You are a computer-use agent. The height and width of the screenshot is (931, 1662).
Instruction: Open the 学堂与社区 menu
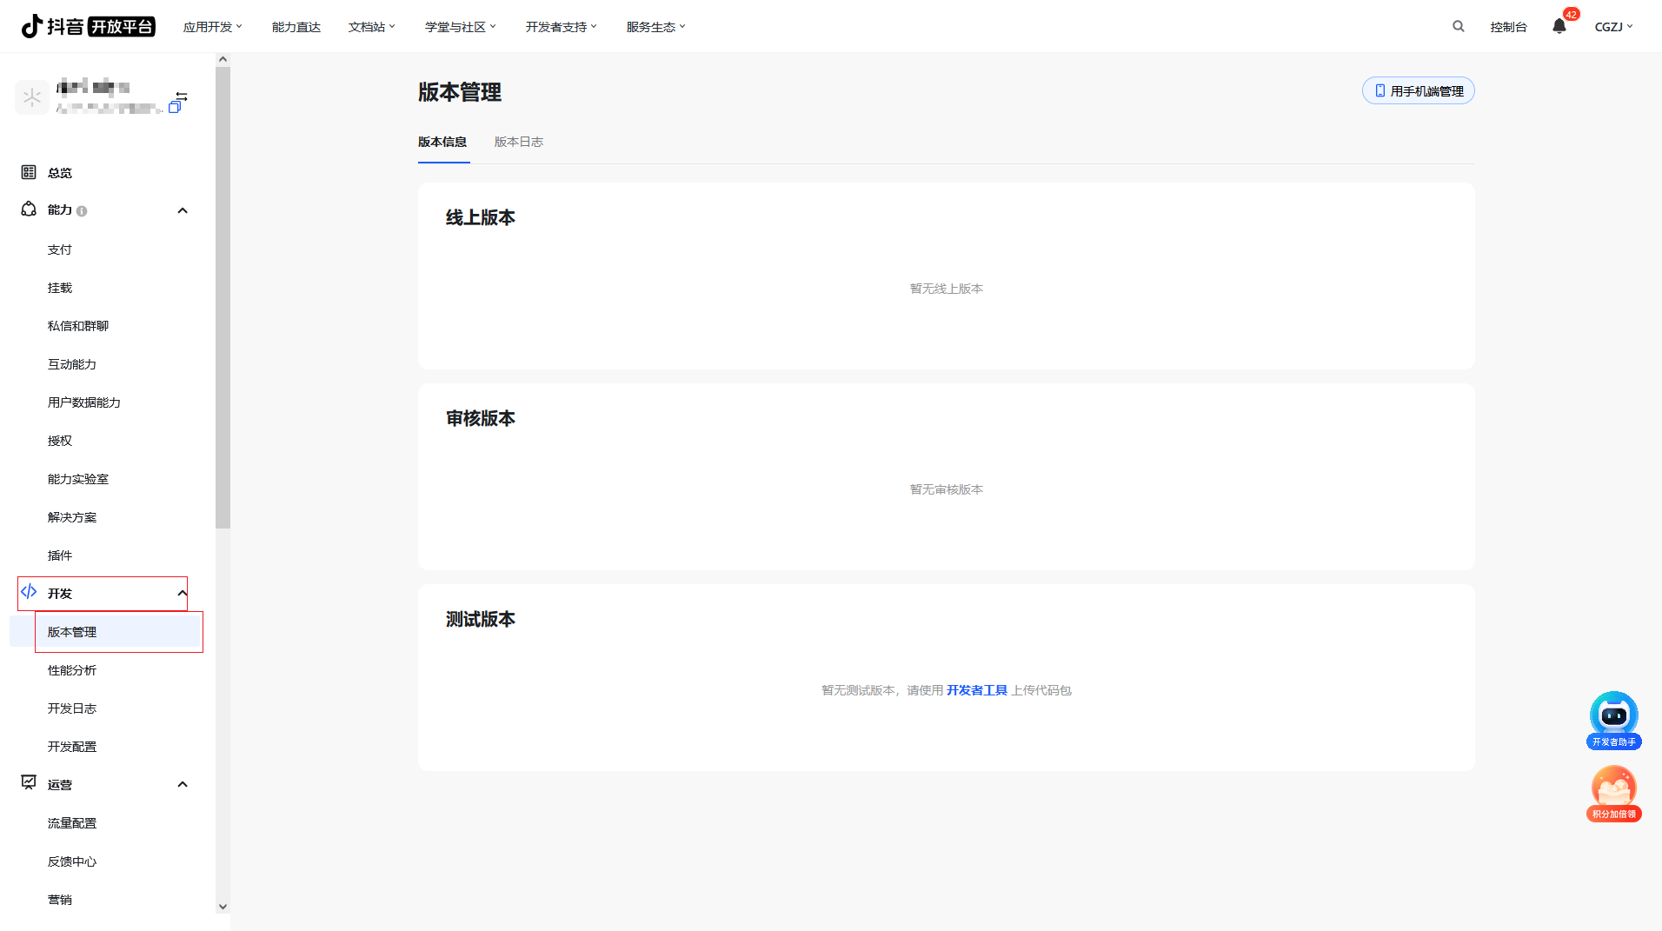coord(460,26)
